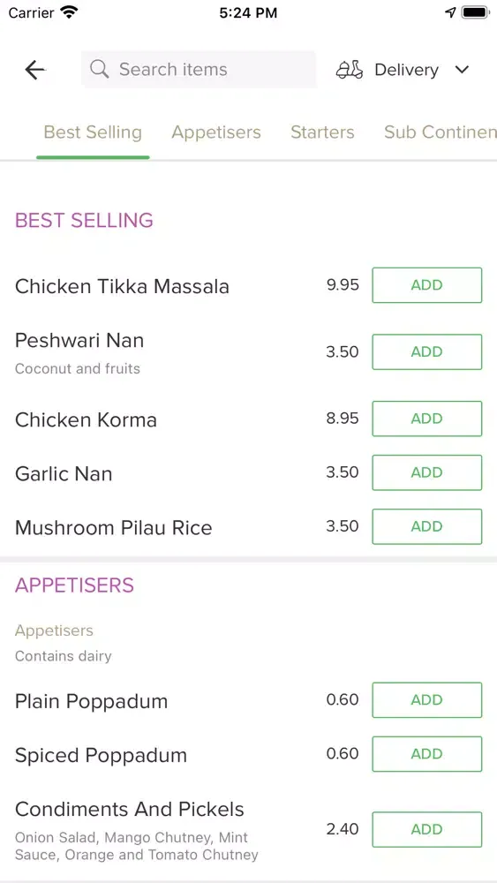Add Mushroom Pilau Rice to order
Screen dimensions: 497x883
(427, 526)
